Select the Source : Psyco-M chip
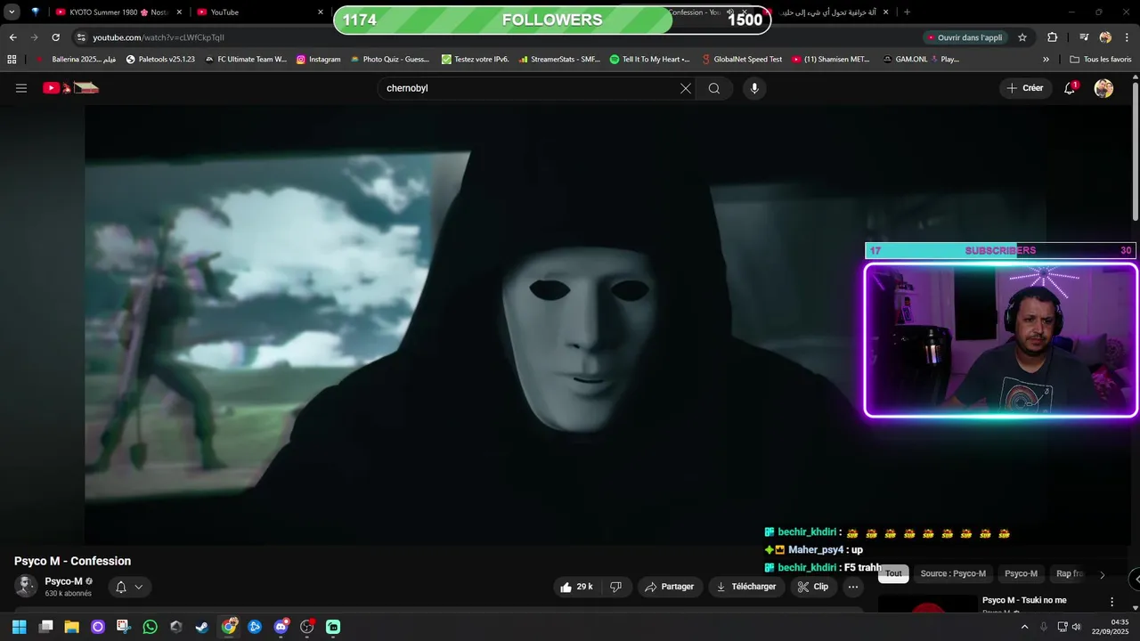Viewport: 1140px width, 641px height. (x=953, y=574)
